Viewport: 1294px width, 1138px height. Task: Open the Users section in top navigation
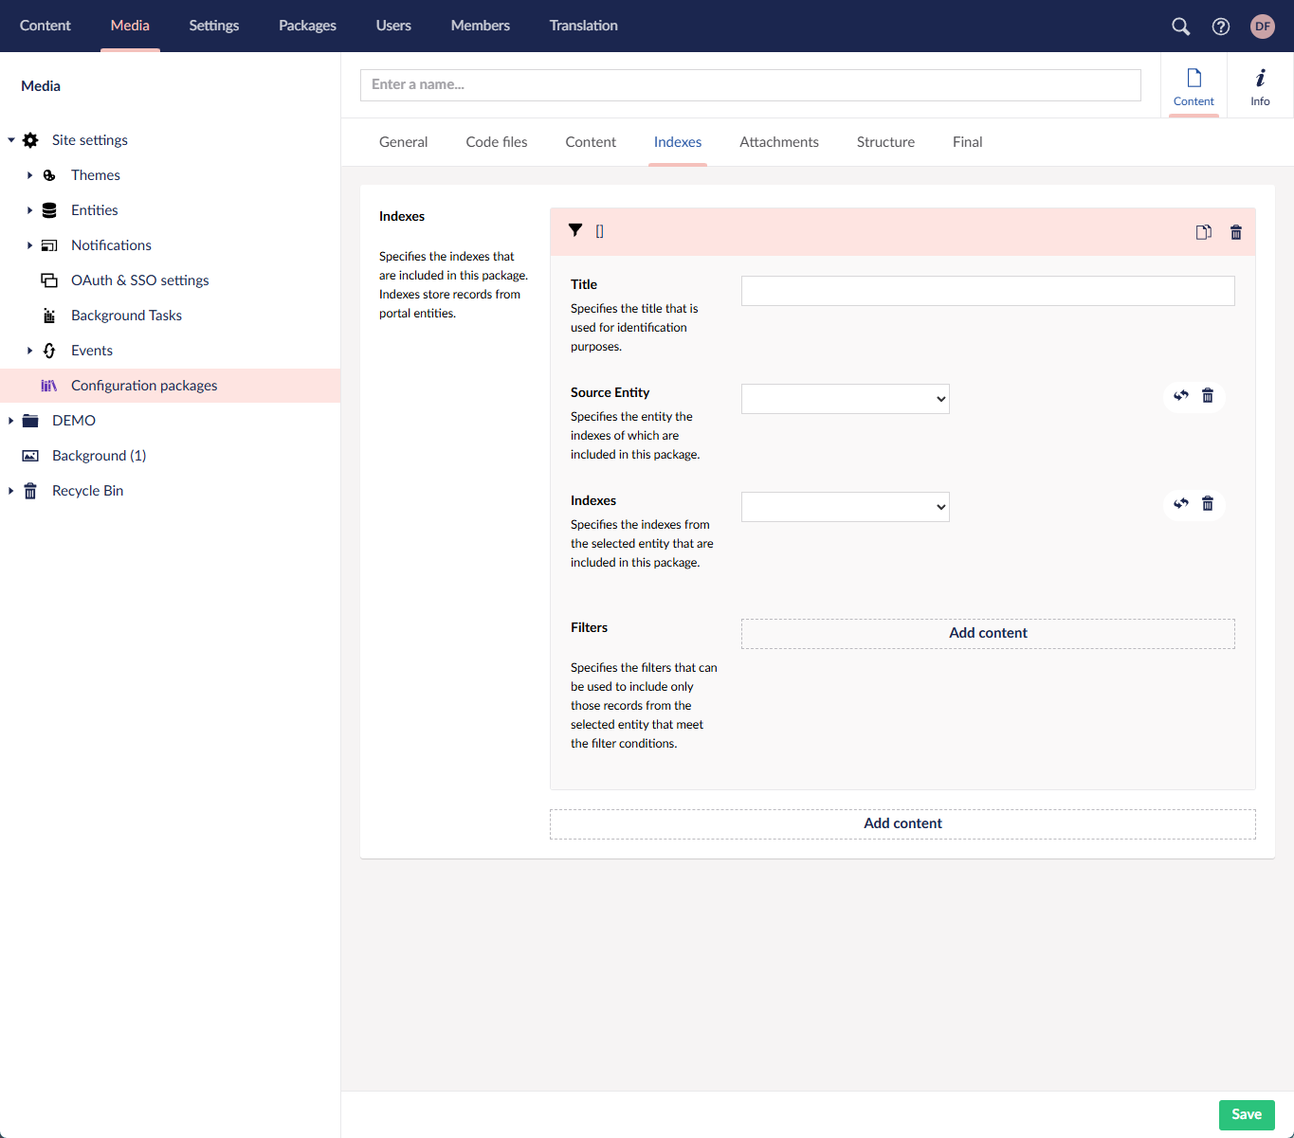393,26
